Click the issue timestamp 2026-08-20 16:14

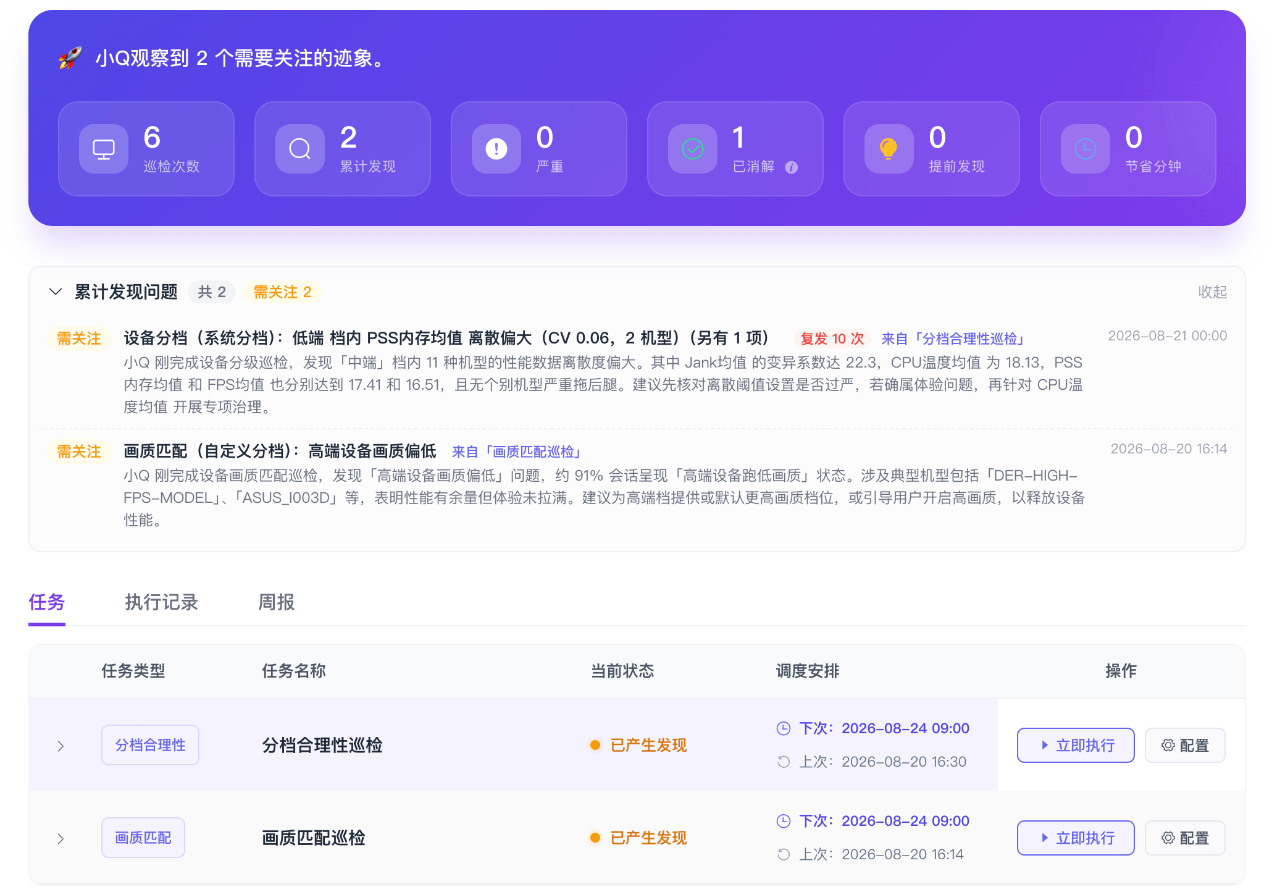click(x=1169, y=449)
